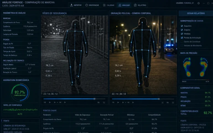The width and height of the screenshot is (213, 133).
Task: Click the Sincronizar clock icon
Action: pos(87,5)
